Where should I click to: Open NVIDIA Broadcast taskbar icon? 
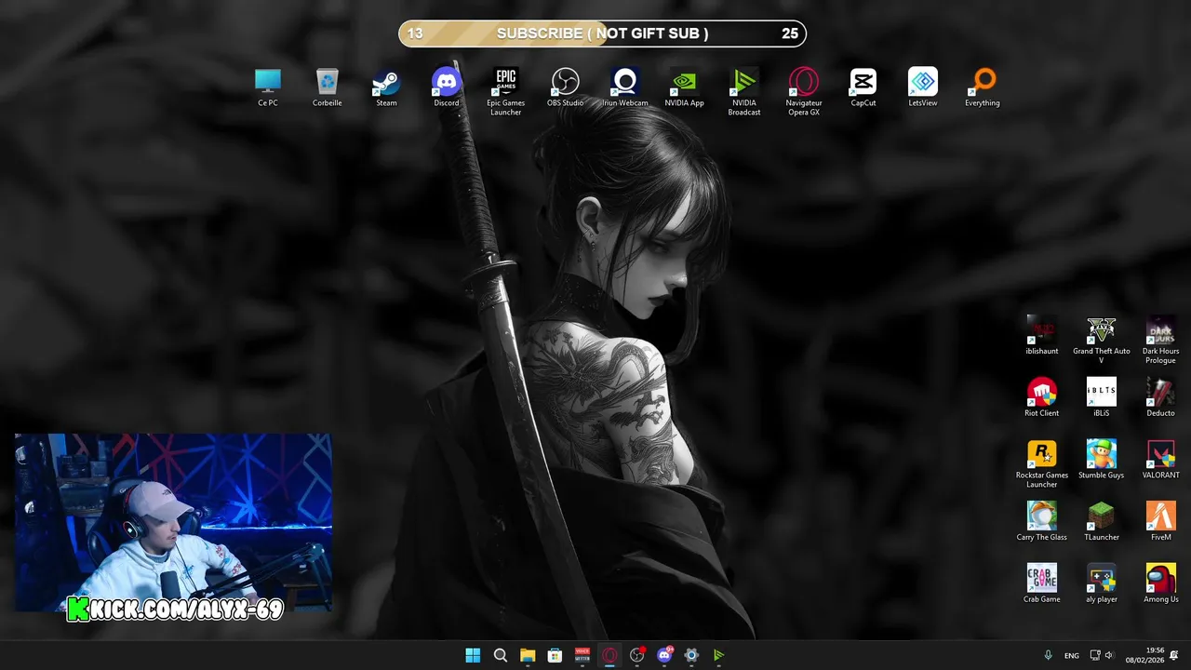718,655
